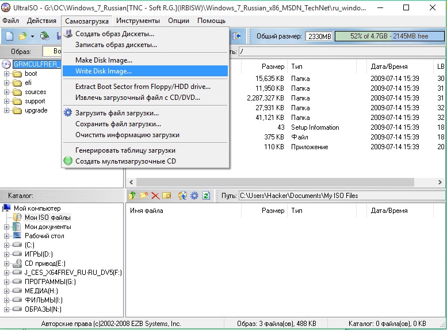
Task: Select Генерировать таблицу загрузки entry
Action: point(145,150)
